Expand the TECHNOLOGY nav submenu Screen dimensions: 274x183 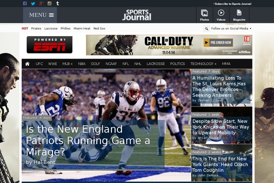click(203, 64)
